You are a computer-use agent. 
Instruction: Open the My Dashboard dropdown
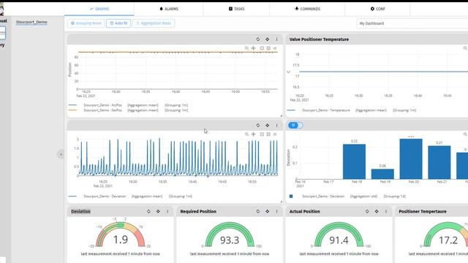[x=412, y=23]
